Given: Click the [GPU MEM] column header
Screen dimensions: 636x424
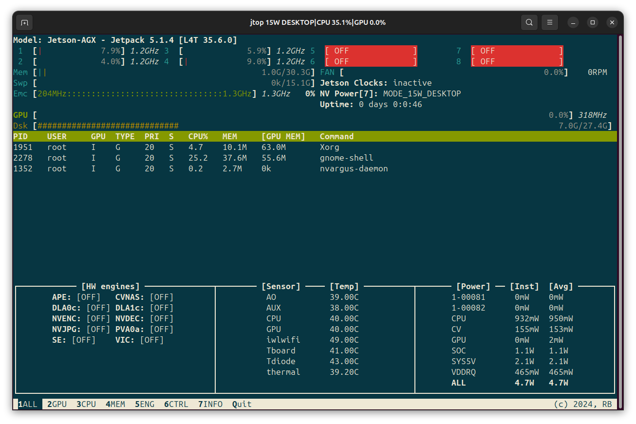Looking at the screenshot, I should pos(283,136).
